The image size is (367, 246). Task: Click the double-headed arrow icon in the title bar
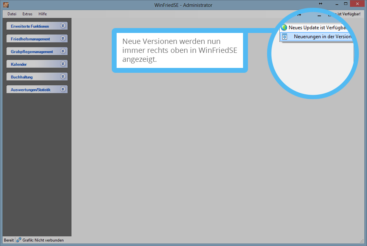[321, 4]
